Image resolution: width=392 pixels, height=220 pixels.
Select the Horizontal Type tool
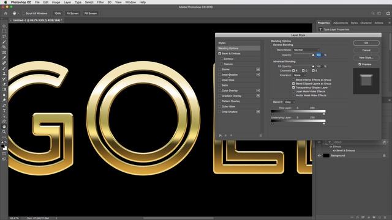point(4,111)
